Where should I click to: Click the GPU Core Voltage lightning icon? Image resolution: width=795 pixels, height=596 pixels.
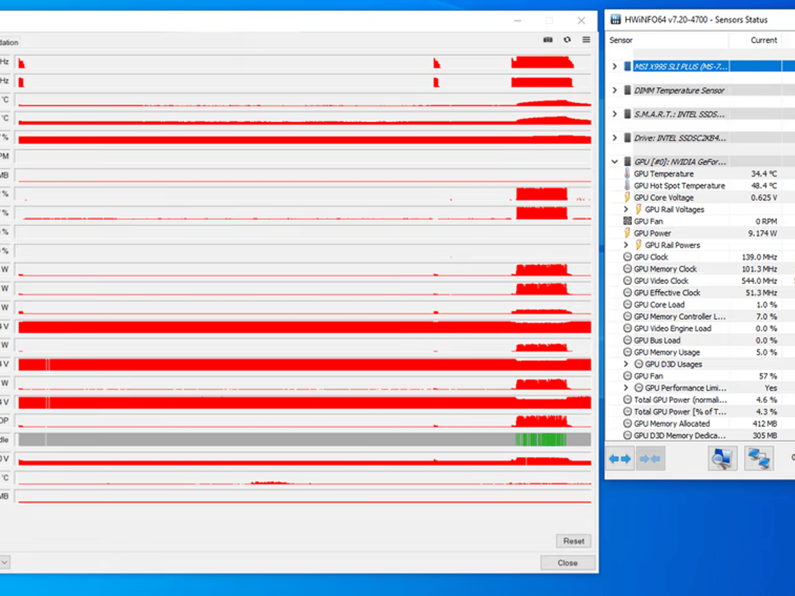[x=627, y=197]
